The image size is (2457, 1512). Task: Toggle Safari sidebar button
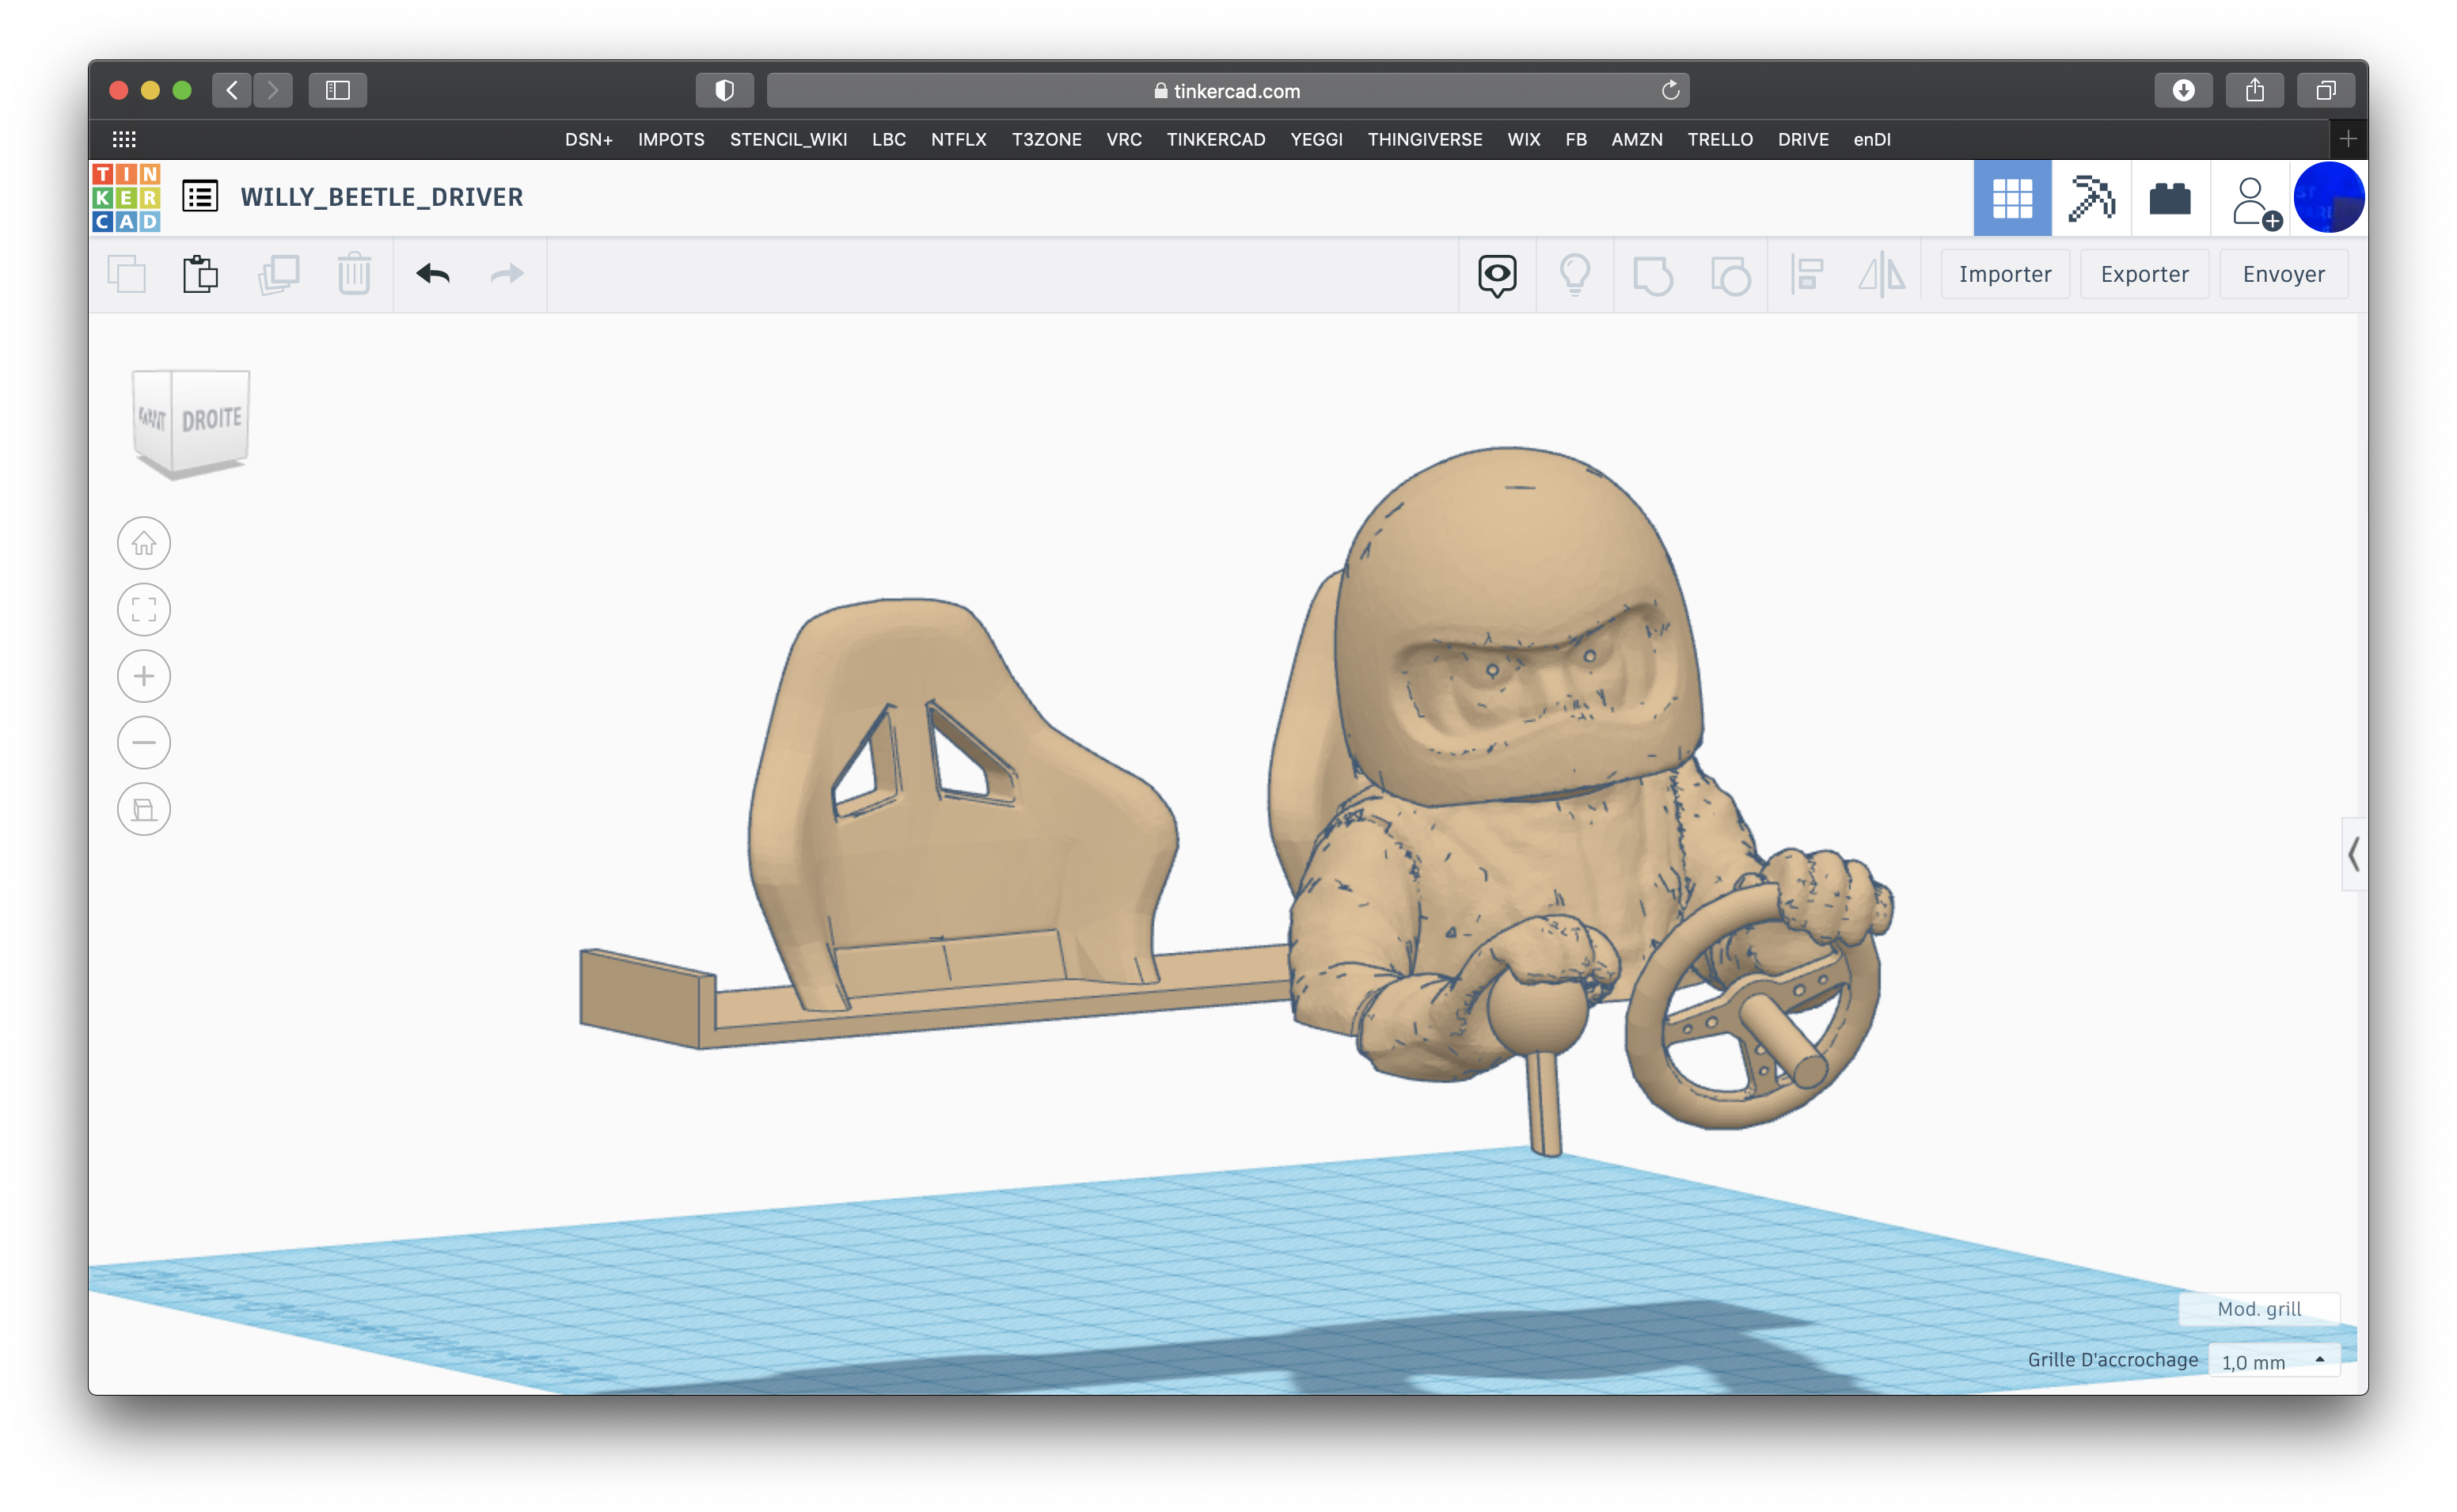[x=338, y=90]
